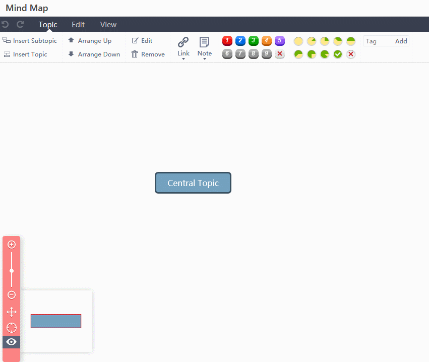Screen dimensions: 429x362
Task: Set progress to half done
Action: pos(351,41)
